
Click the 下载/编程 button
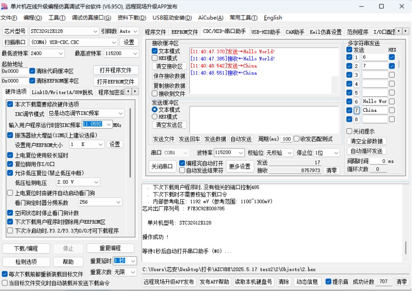[26, 248]
